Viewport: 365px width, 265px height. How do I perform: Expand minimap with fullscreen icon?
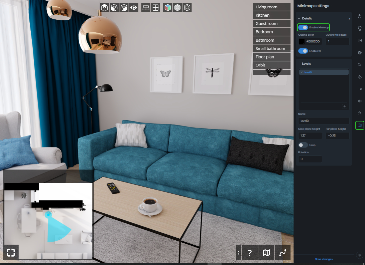click(11, 252)
